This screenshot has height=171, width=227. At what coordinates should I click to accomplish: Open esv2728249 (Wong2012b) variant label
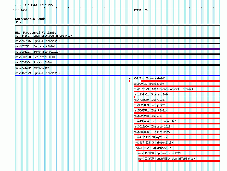(x=32, y=68)
